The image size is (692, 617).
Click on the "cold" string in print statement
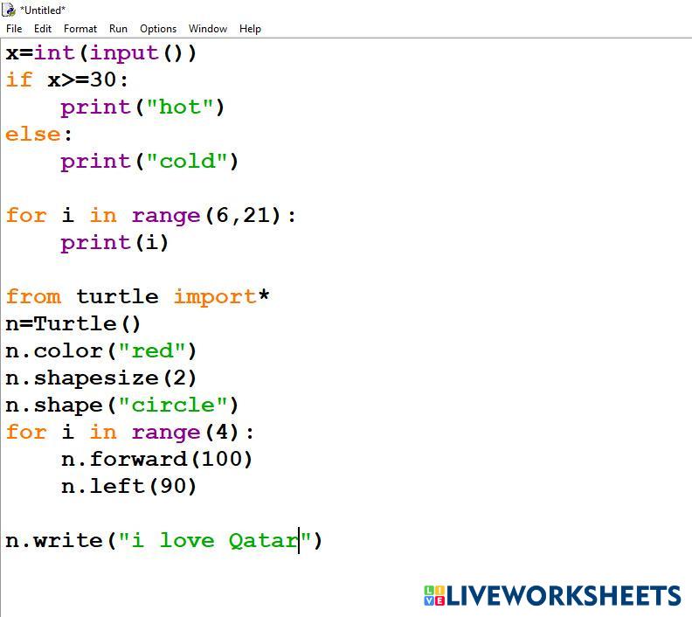186,162
